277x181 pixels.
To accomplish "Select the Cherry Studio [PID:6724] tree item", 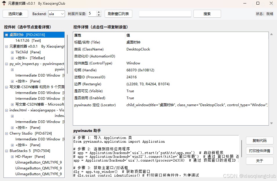I will pos(31,133).
